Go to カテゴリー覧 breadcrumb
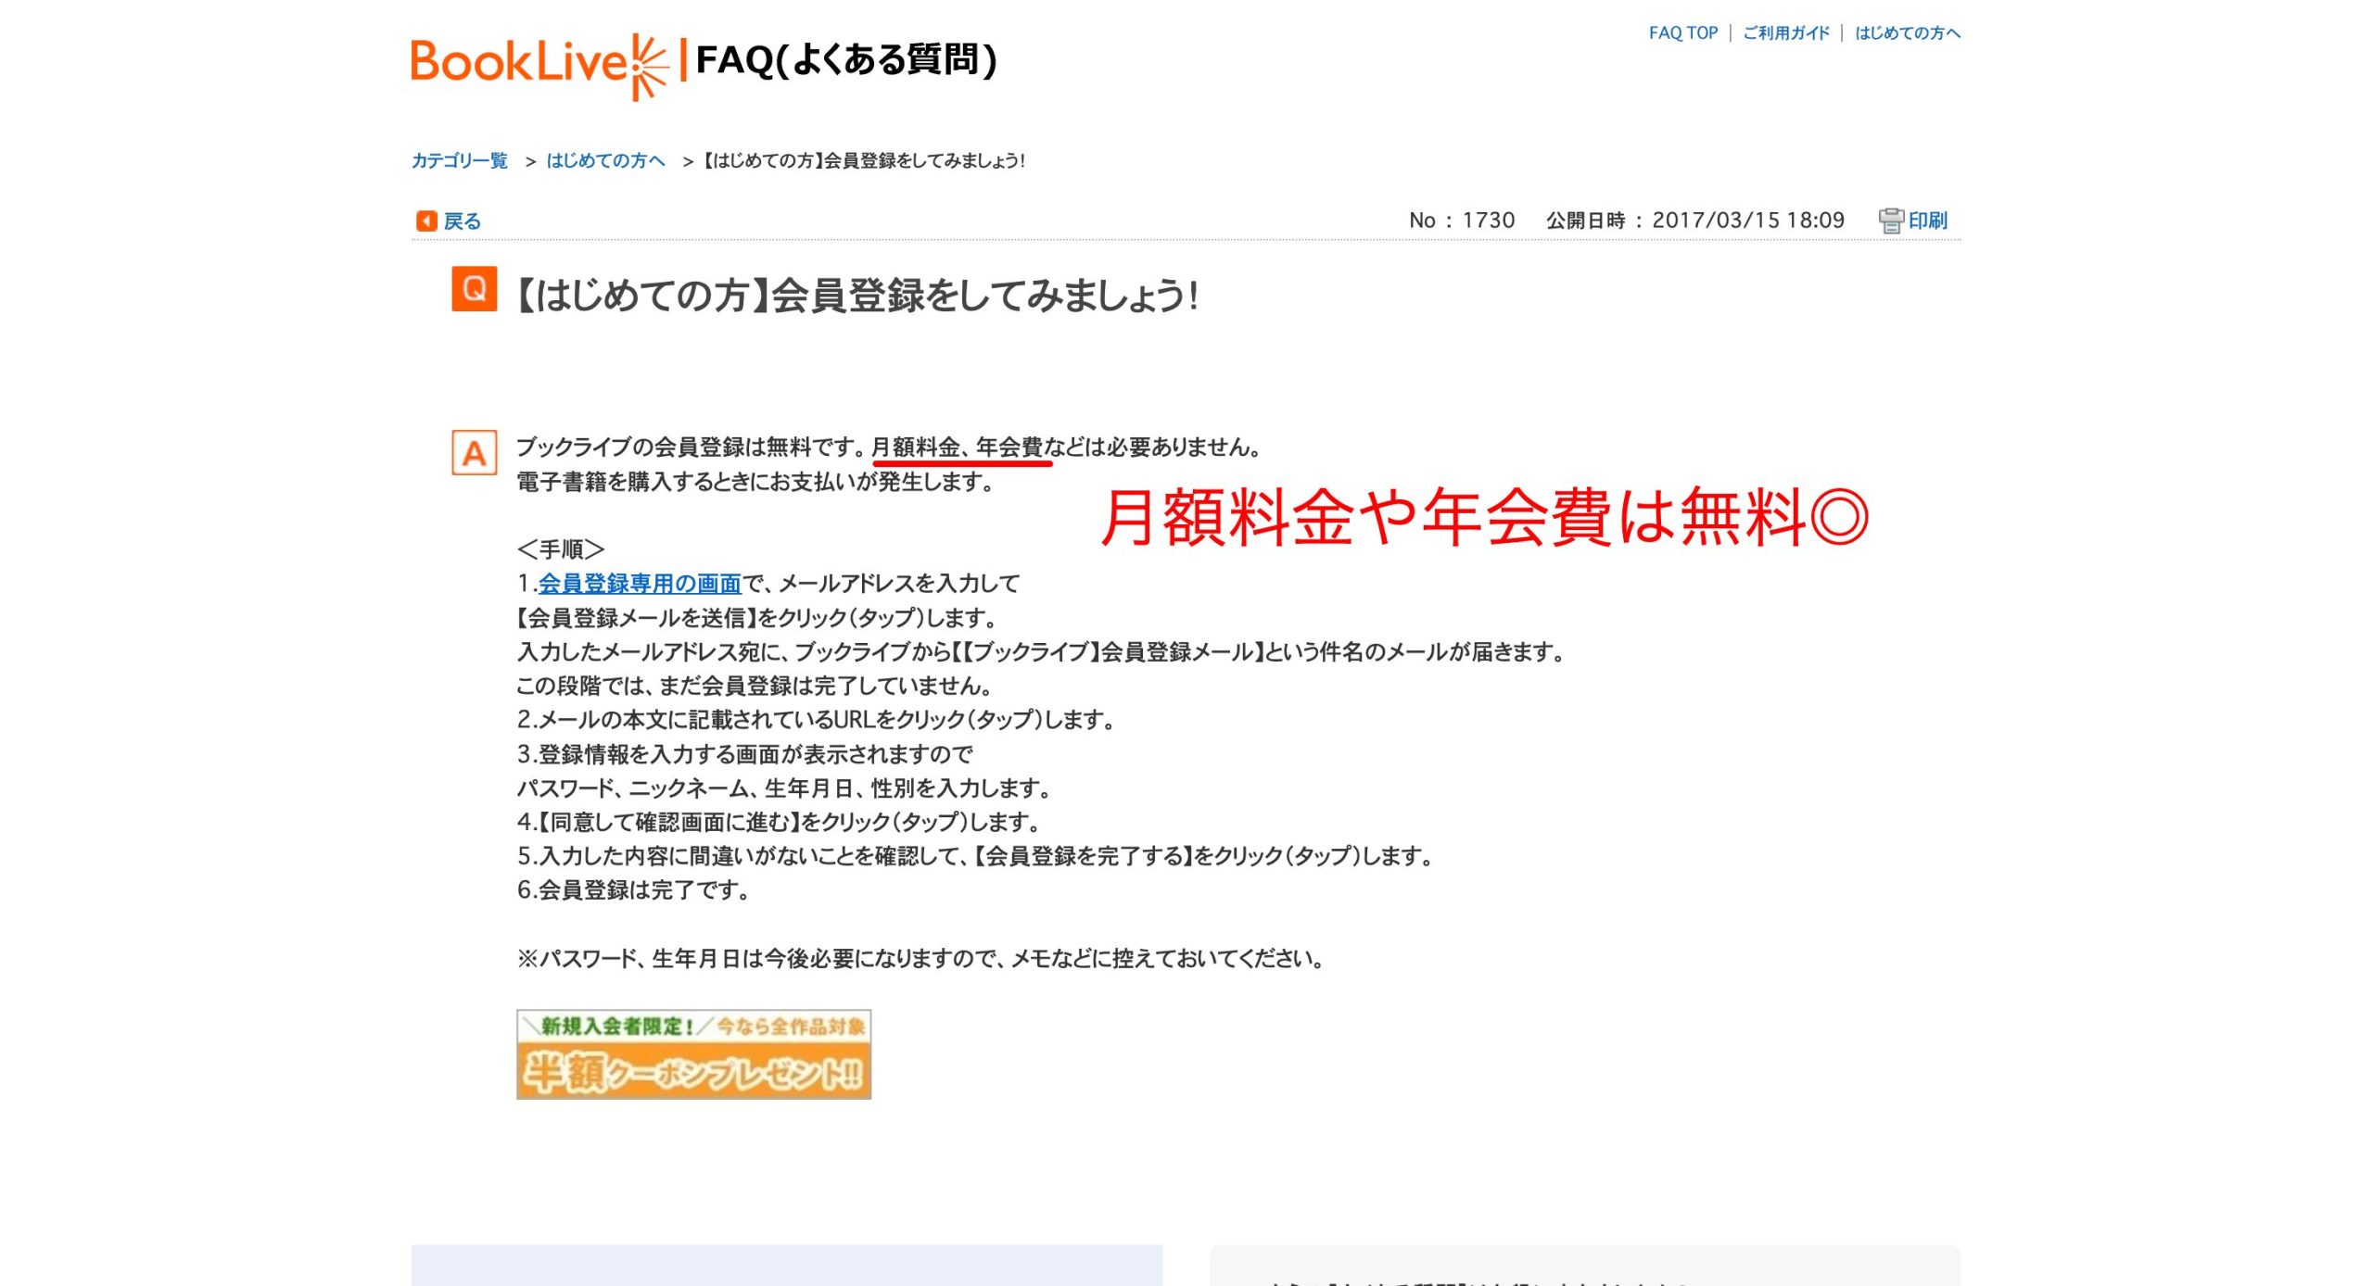This screenshot has width=2373, height=1286. coord(460,161)
